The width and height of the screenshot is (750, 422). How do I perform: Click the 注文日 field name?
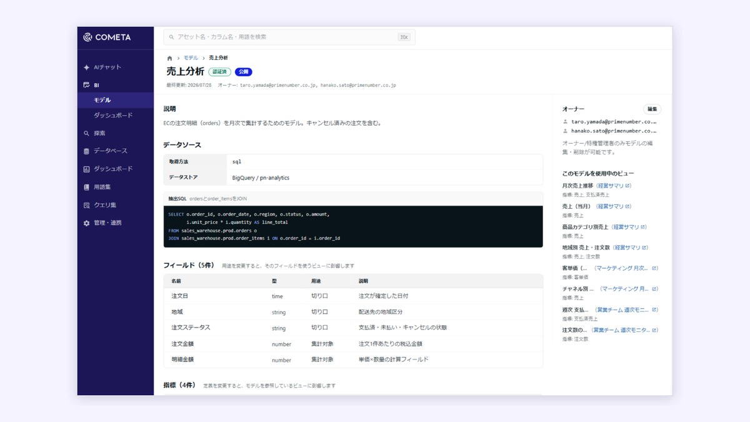pos(179,296)
